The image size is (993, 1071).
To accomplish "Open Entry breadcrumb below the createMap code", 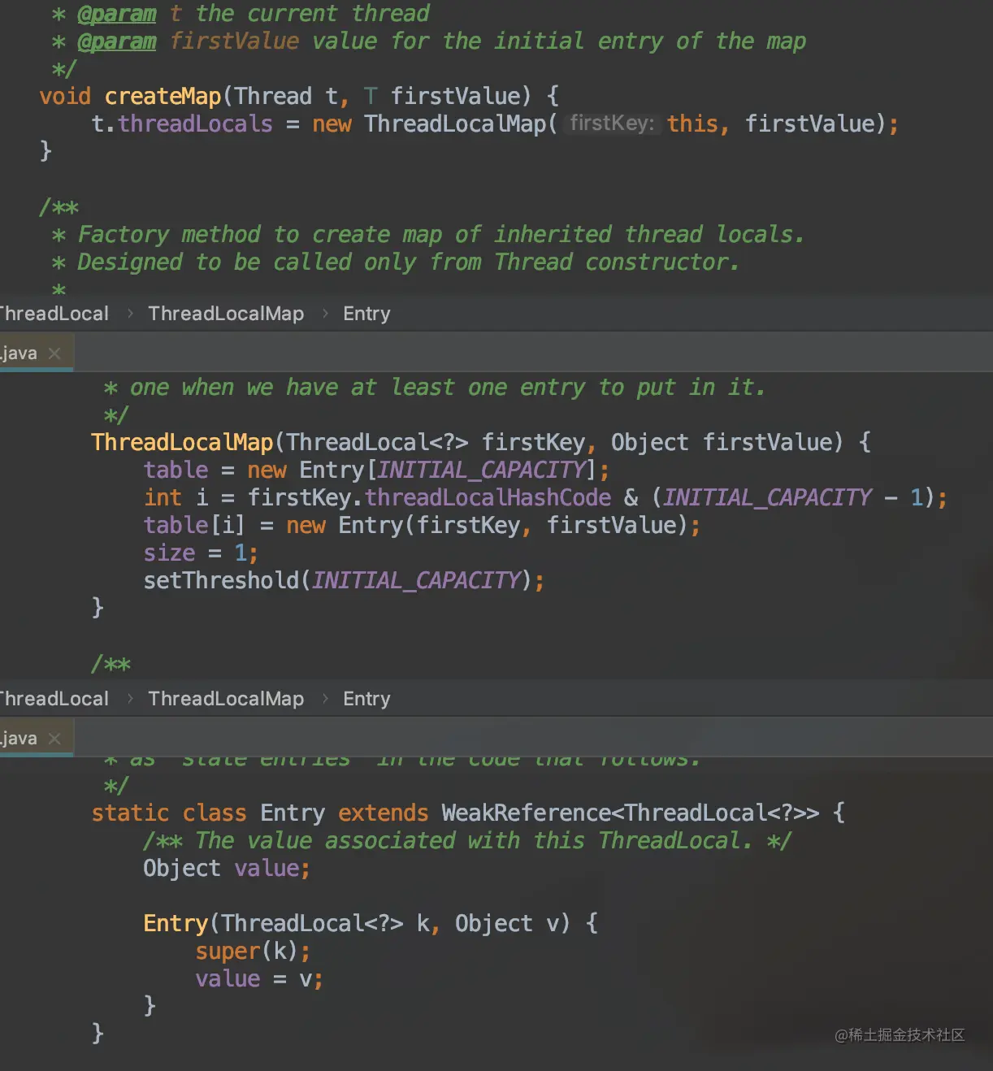I will (x=366, y=314).
